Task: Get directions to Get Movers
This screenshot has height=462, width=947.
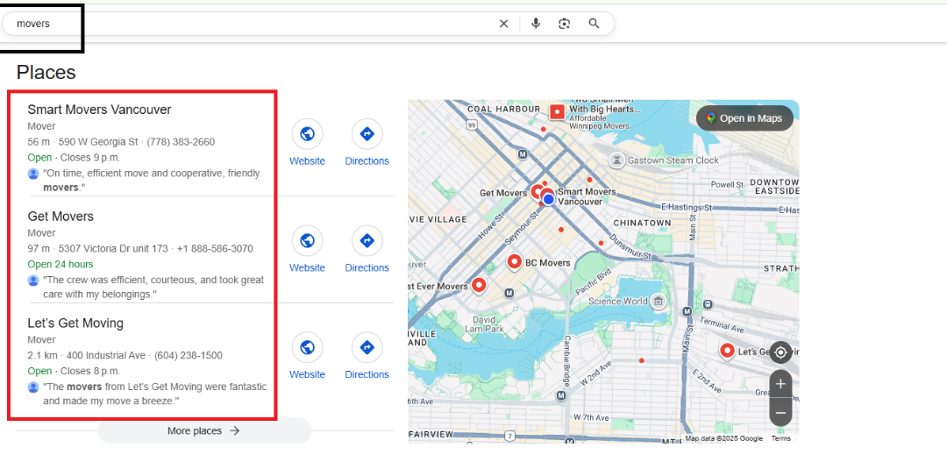Action: click(x=367, y=241)
